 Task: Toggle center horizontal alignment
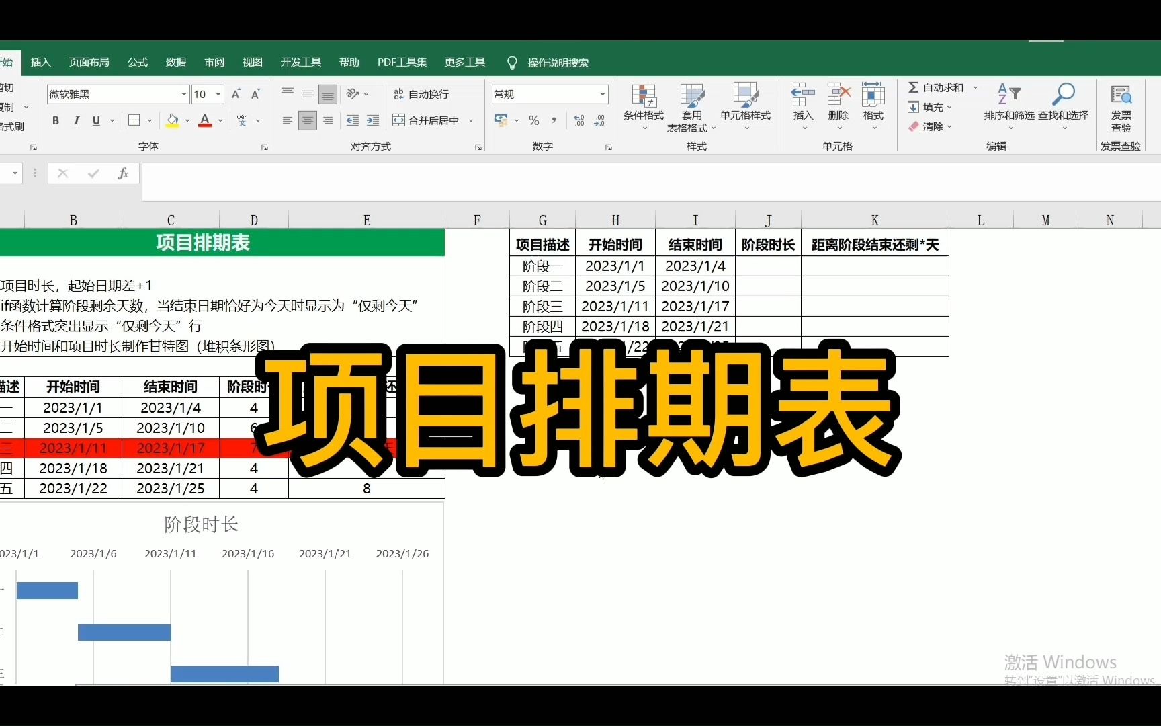(308, 120)
